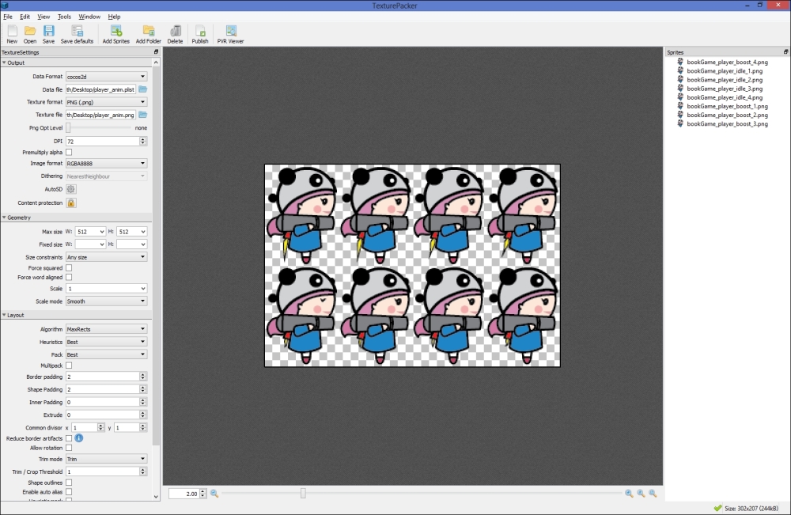The width and height of the screenshot is (791, 515).
Task: Undock the TextureSettings panel
Action: pyautogui.click(x=156, y=52)
